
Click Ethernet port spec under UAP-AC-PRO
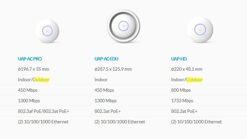(x=43, y=122)
